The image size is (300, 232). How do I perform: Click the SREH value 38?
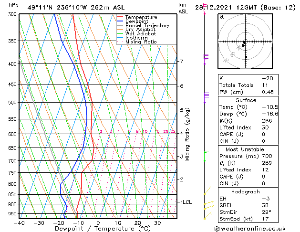click(x=265, y=205)
